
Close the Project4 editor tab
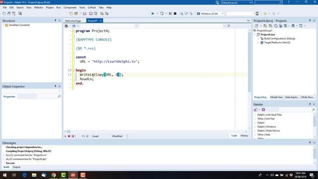pyautogui.click(x=101, y=21)
